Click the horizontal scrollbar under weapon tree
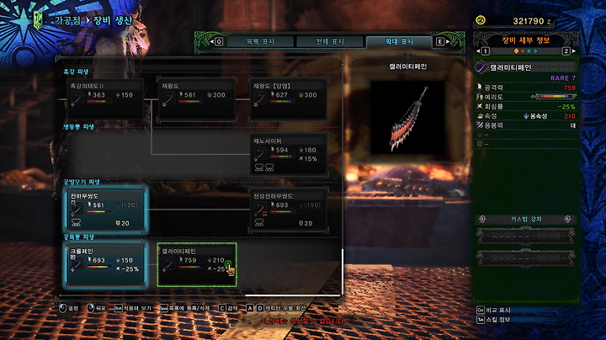 (x=293, y=295)
